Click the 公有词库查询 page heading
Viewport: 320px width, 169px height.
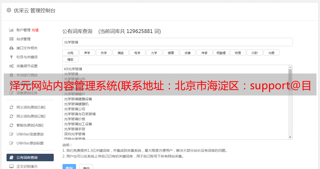point(77,31)
